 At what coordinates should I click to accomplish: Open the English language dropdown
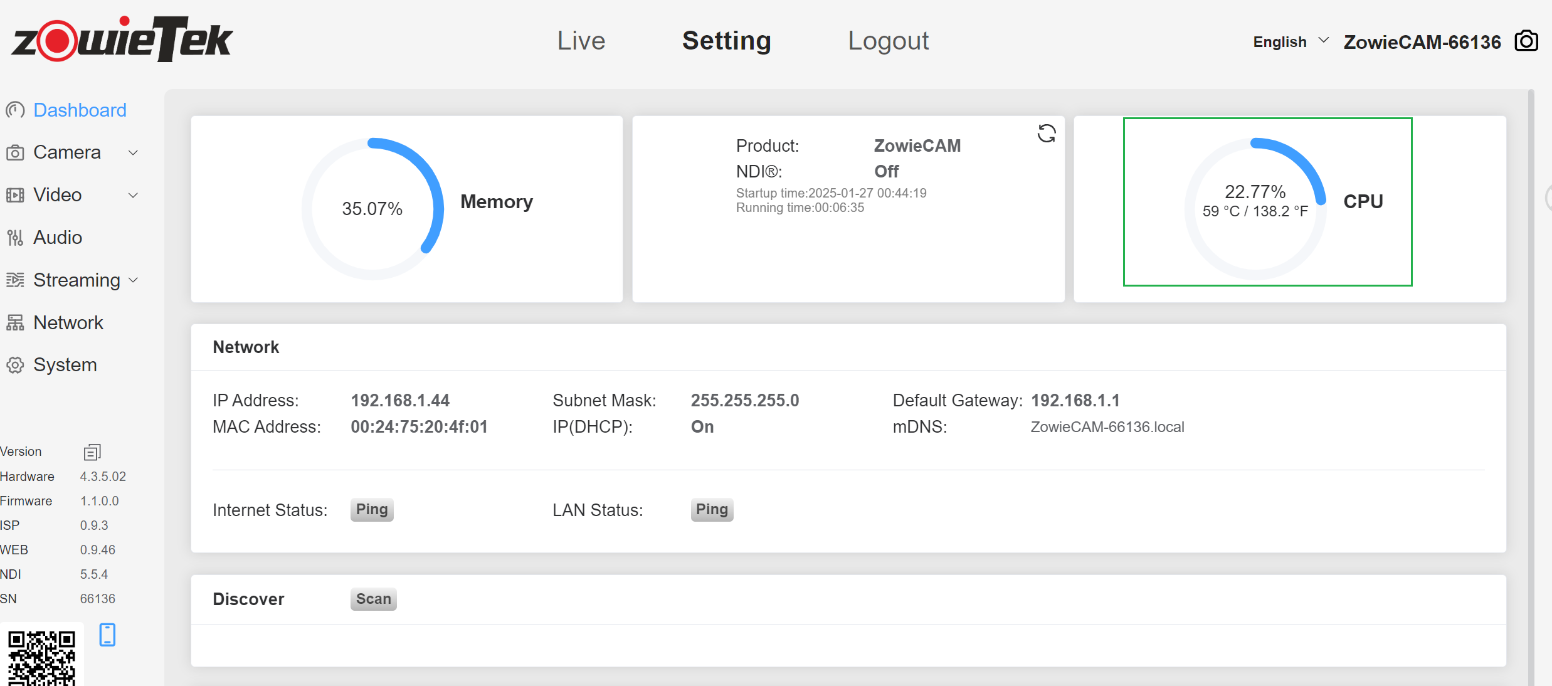[x=1290, y=42]
